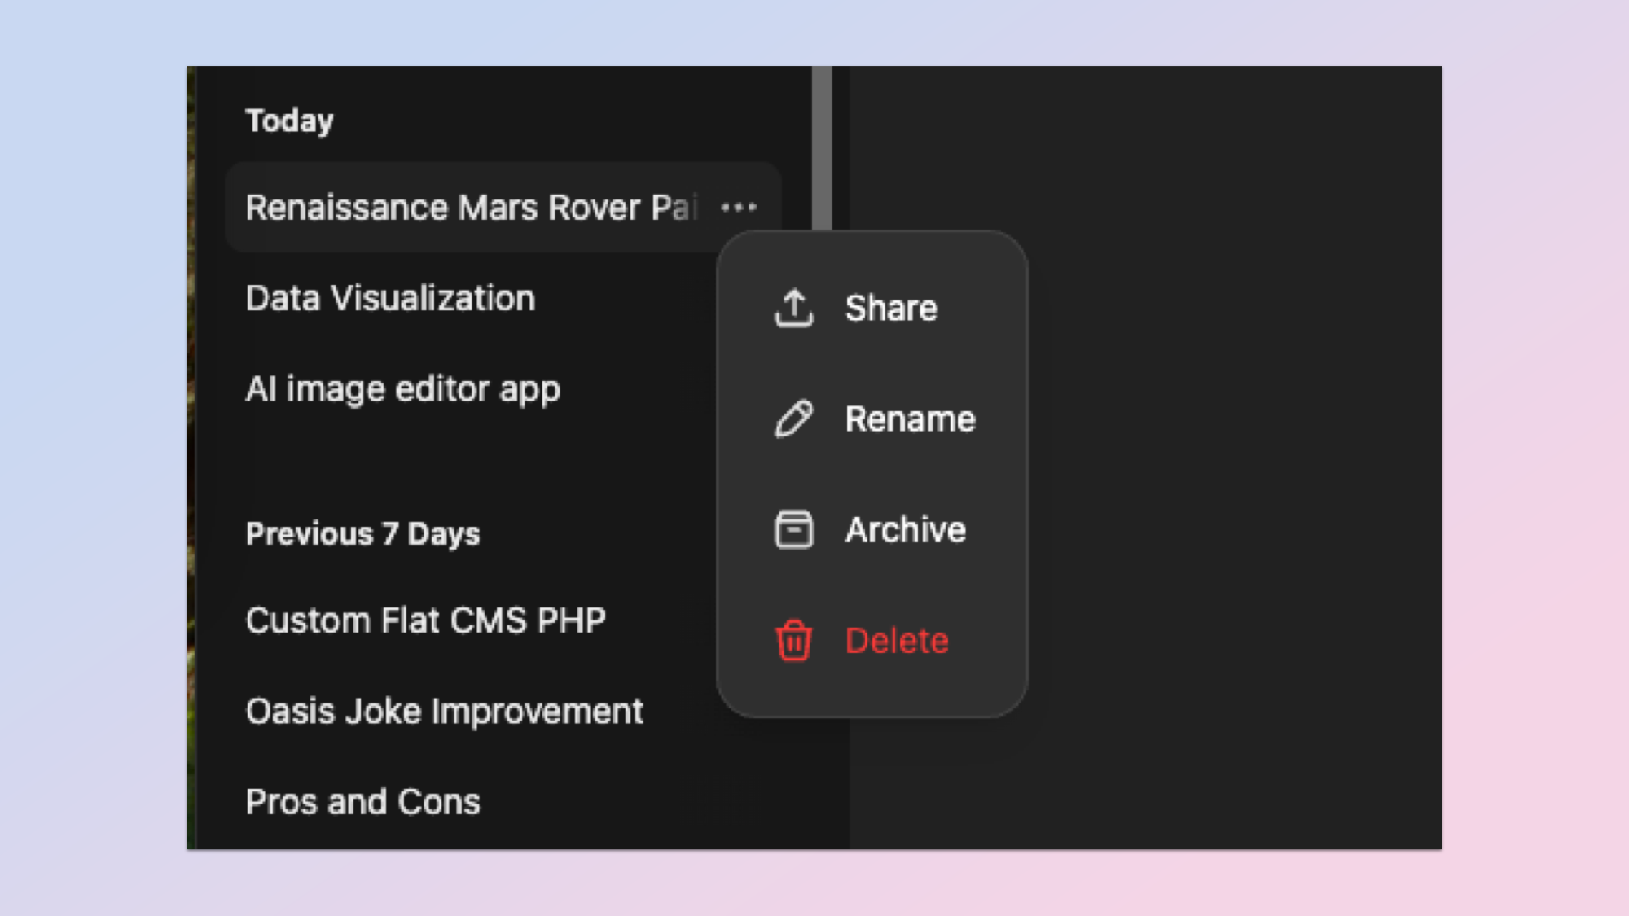
Task: Click the red Delete trash icon
Action: [793, 641]
